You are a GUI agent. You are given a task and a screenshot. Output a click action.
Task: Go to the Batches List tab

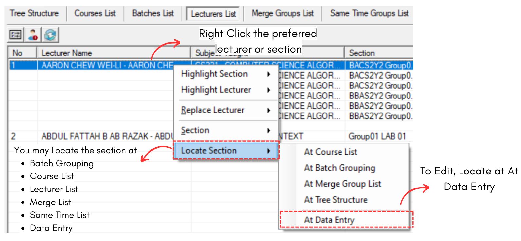[153, 13]
